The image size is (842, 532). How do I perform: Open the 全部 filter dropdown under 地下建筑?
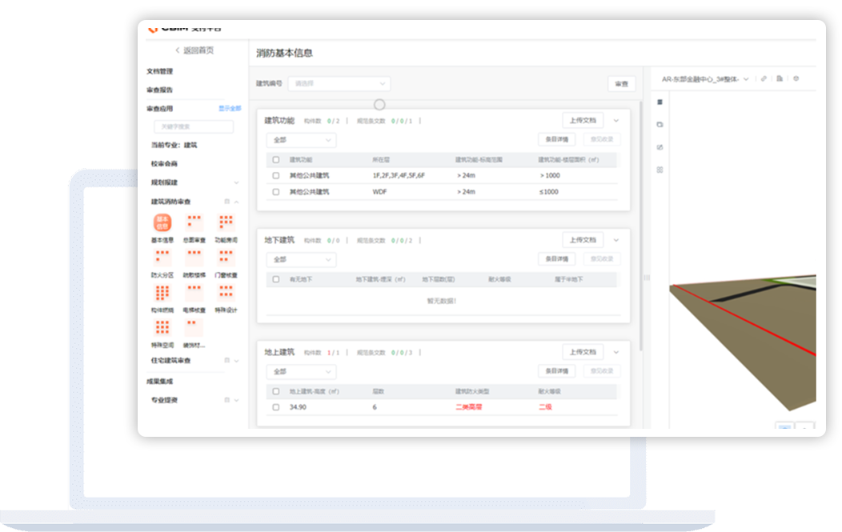click(x=301, y=260)
